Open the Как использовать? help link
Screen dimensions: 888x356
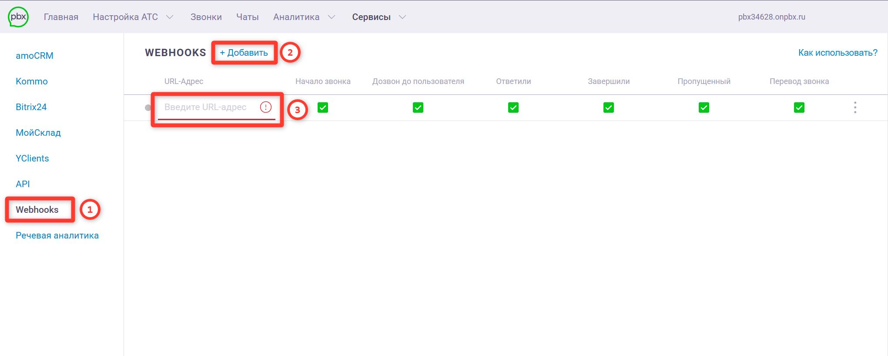click(838, 53)
